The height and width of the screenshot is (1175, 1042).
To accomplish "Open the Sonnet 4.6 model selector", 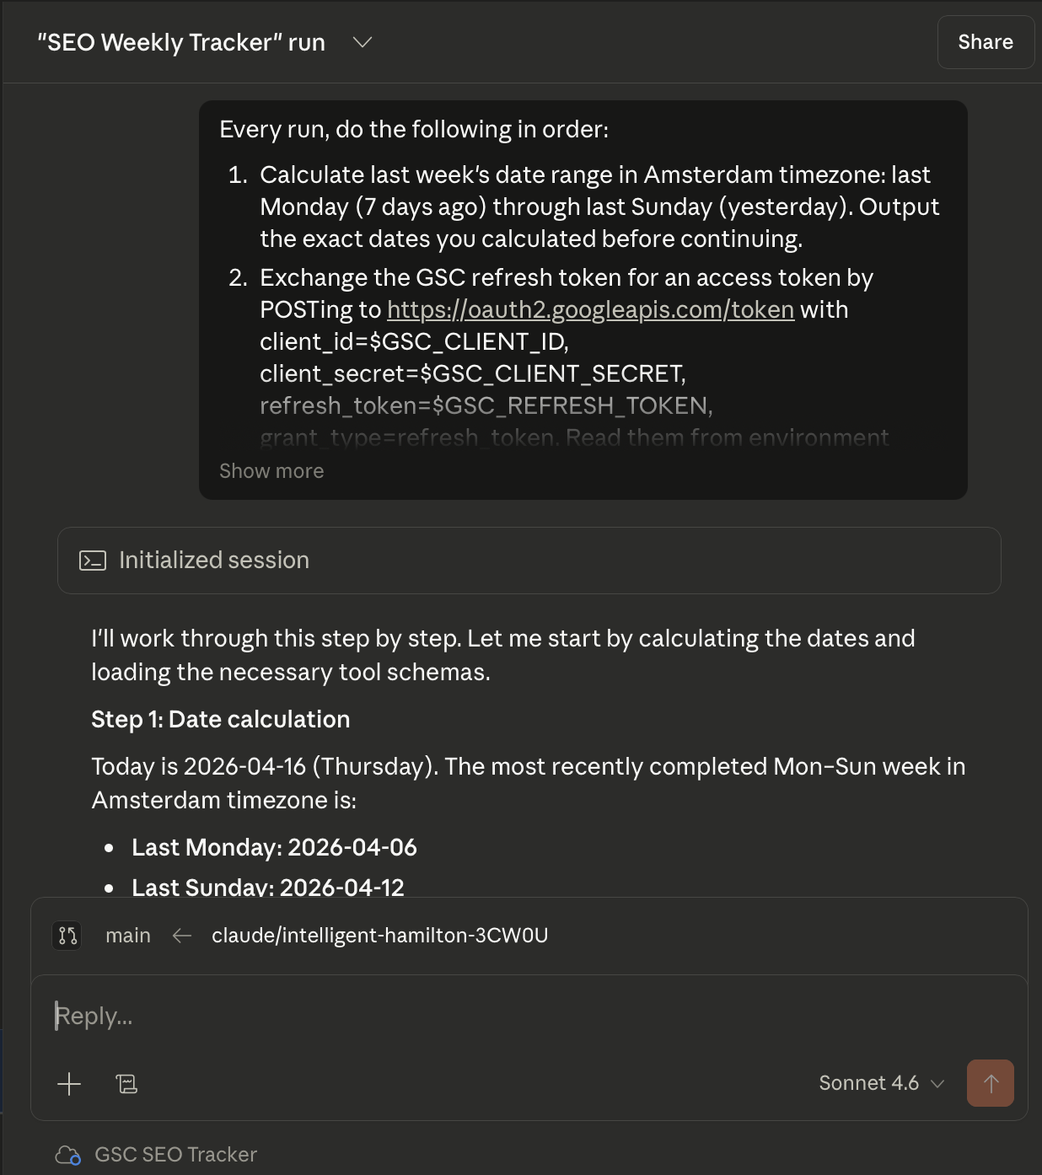I will coord(881,1083).
